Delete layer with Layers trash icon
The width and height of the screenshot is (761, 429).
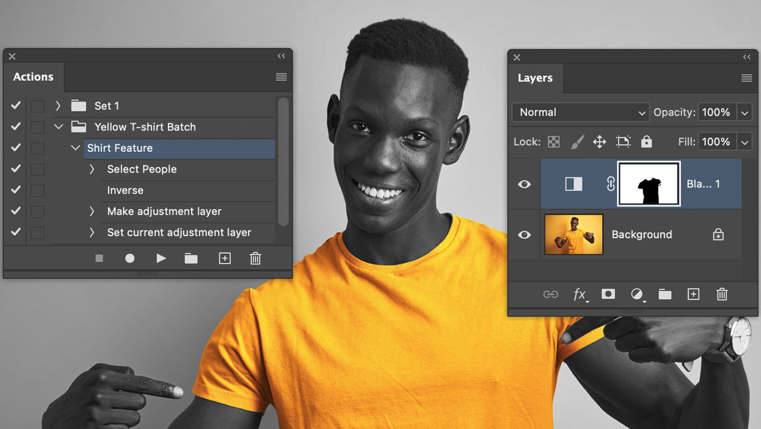(x=722, y=294)
